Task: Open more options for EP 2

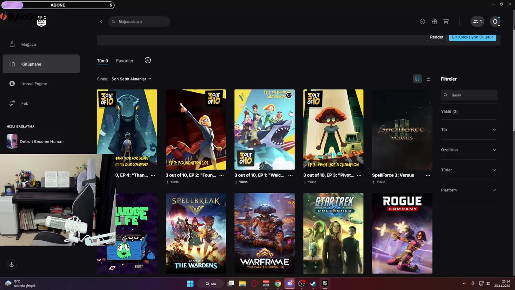Action: 222,176
